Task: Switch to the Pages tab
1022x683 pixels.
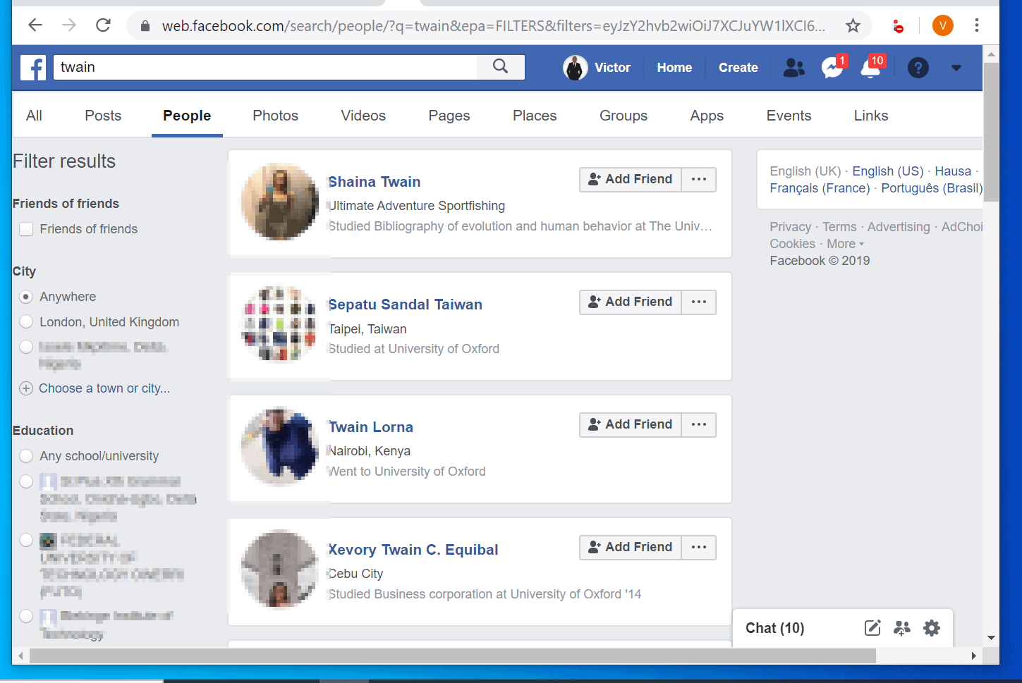Action: (x=449, y=116)
